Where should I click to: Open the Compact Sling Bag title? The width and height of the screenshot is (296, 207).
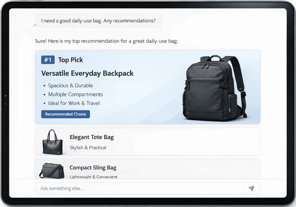tap(93, 168)
